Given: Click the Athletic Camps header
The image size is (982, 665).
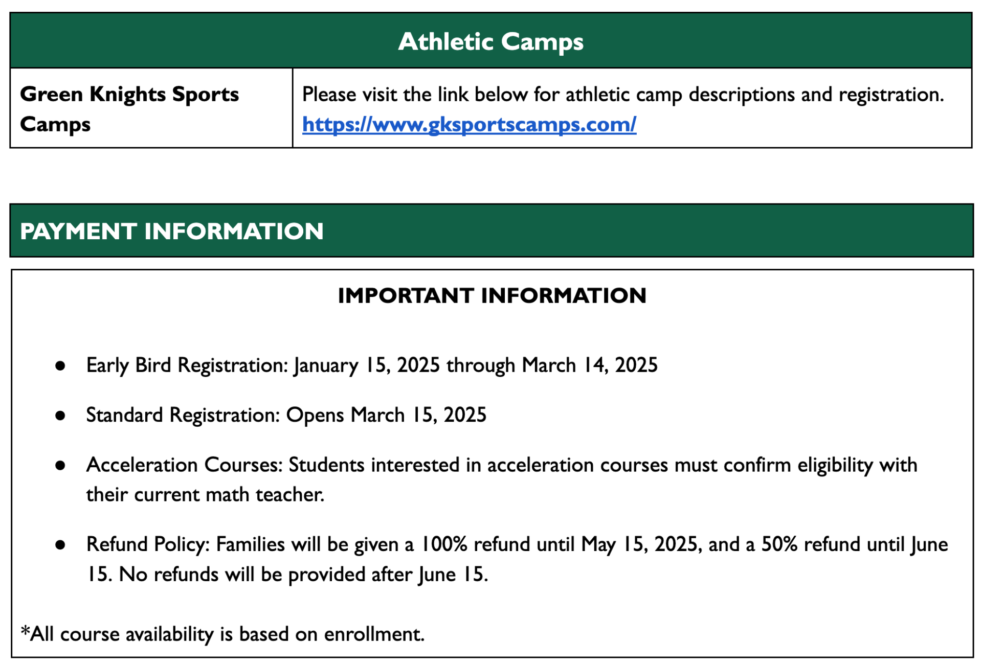Looking at the screenshot, I should (x=490, y=40).
